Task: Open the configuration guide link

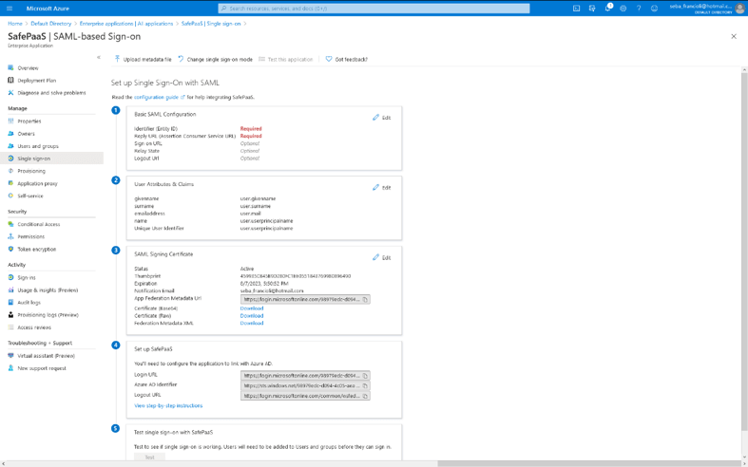Action: (160, 97)
